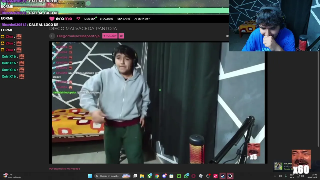Click the green microphone tray icon
Viewport: 320px width, 180px height.
click(285, 176)
